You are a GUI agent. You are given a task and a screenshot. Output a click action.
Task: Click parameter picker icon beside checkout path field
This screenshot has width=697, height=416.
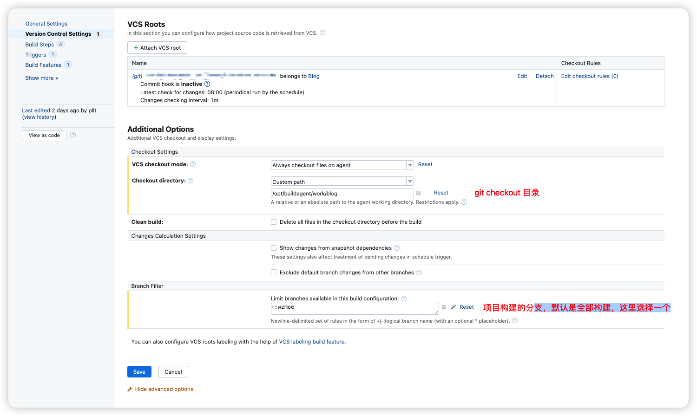pos(419,193)
